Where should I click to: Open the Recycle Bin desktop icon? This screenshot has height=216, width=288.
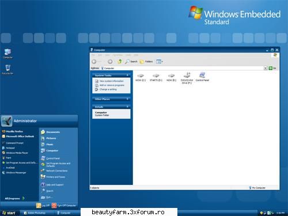click(7, 70)
